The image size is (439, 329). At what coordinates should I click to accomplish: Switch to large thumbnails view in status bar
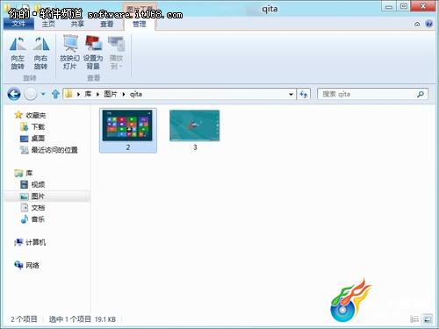point(427,319)
